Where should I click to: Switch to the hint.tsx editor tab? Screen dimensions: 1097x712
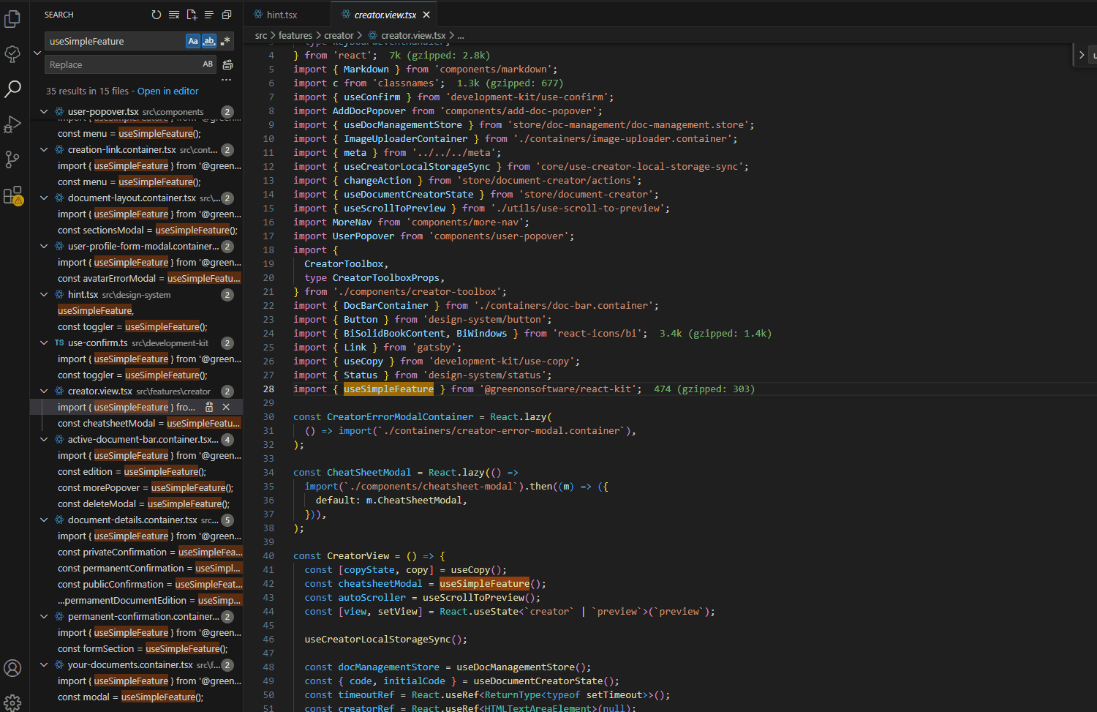click(287, 15)
